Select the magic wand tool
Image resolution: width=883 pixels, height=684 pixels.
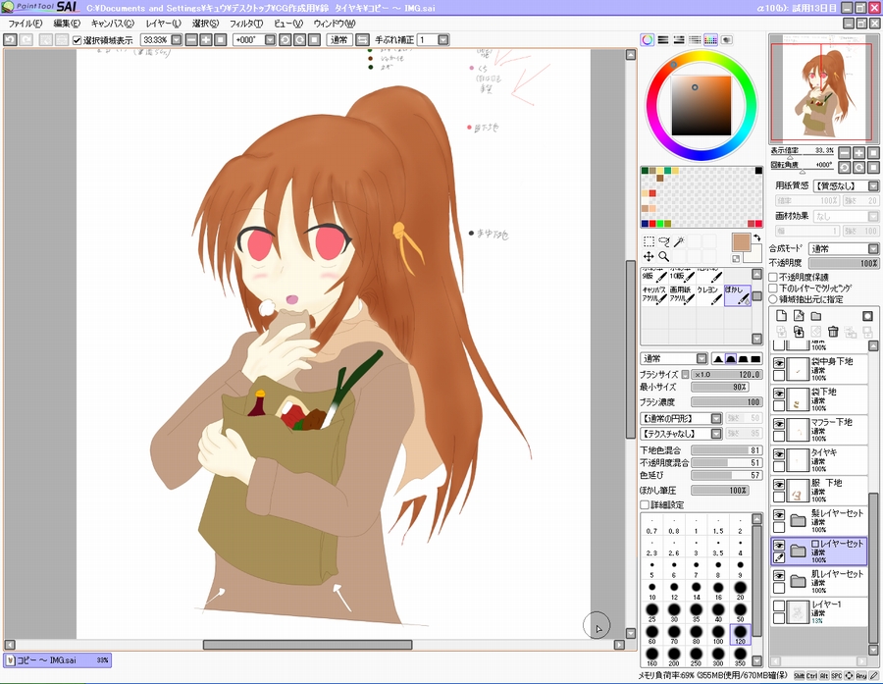coord(679,241)
